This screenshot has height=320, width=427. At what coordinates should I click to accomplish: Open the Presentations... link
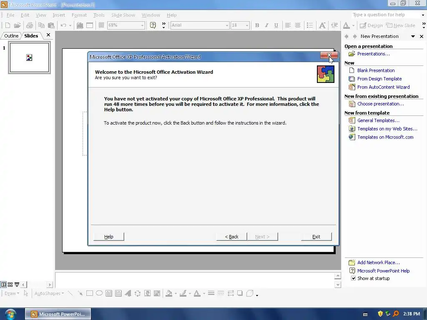click(373, 54)
